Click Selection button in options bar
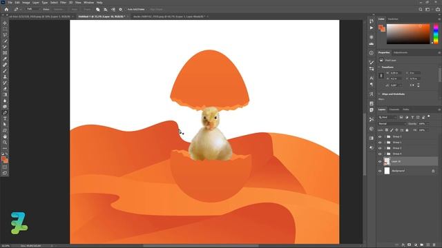 point(58,9)
